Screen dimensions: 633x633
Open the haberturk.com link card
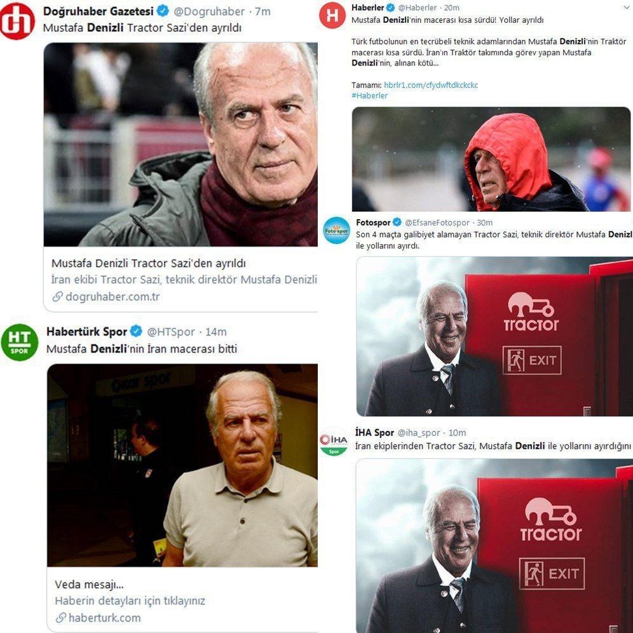point(182,600)
